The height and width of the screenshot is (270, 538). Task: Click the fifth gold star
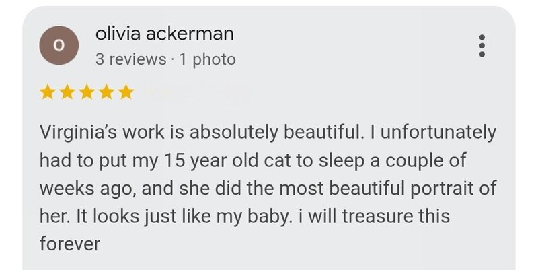(x=126, y=92)
